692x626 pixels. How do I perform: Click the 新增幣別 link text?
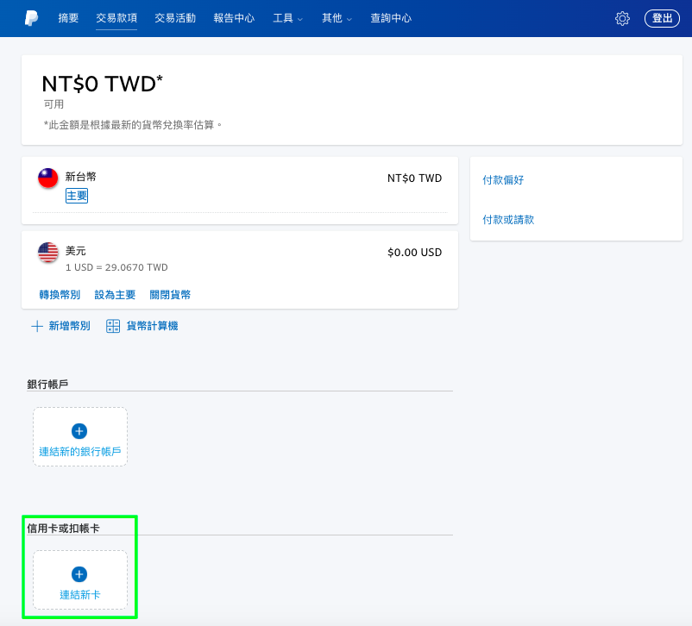(x=69, y=326)
